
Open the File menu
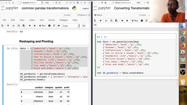(x=4, y=20)
